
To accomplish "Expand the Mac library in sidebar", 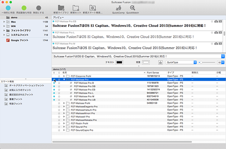I will pos(4,22).
